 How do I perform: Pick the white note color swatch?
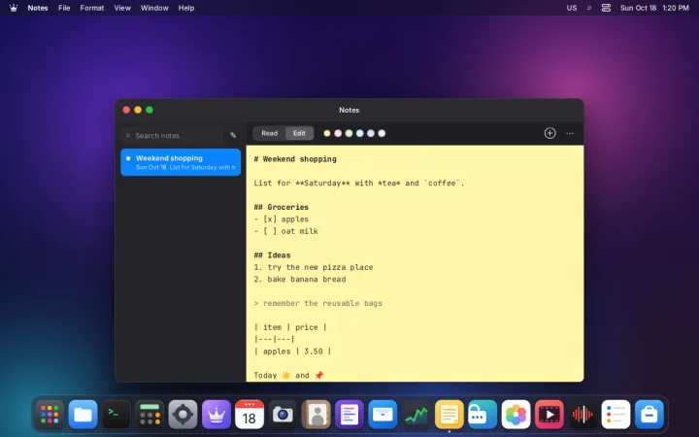coord(382,133)
